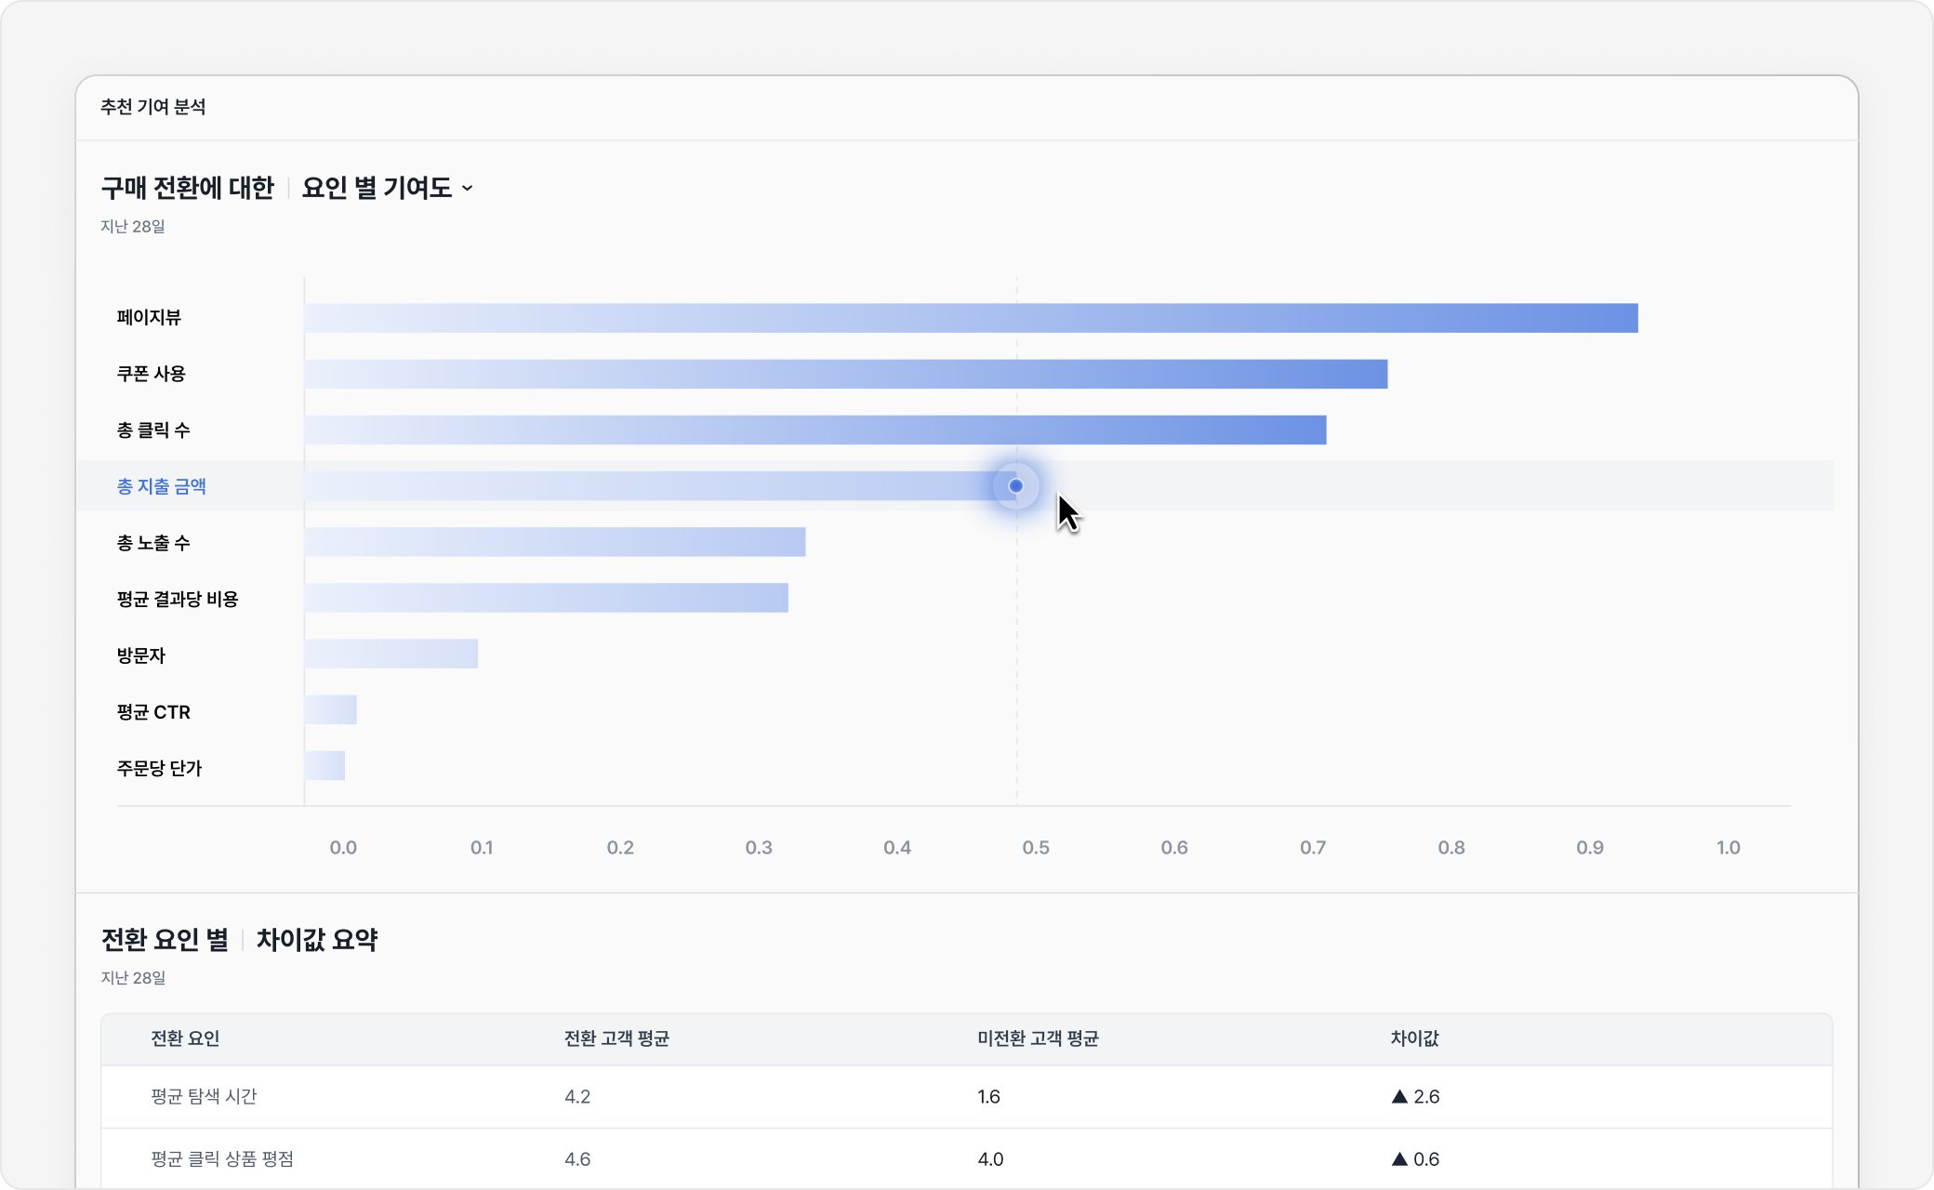
Task: Select the 총 노출 수 bar
Action: (x=554, y=542)
